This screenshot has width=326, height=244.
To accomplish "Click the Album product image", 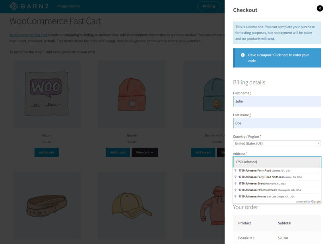I will click(x=47, y=94).
